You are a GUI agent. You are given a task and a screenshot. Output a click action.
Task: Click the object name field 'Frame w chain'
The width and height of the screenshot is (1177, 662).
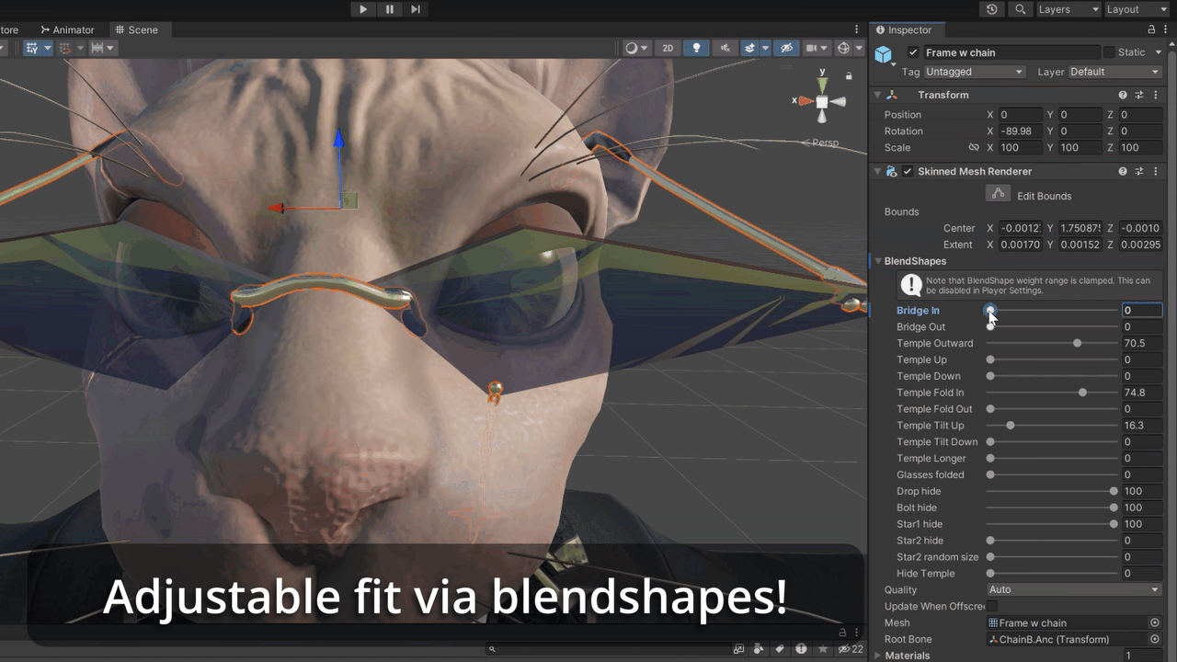[x=1011, y=52]
